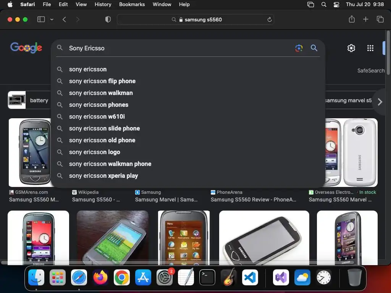Image resolution: width=391 pixels, height=293 pixels.
Task: Open the Safari menu bar item
Action: pos(27,4)
